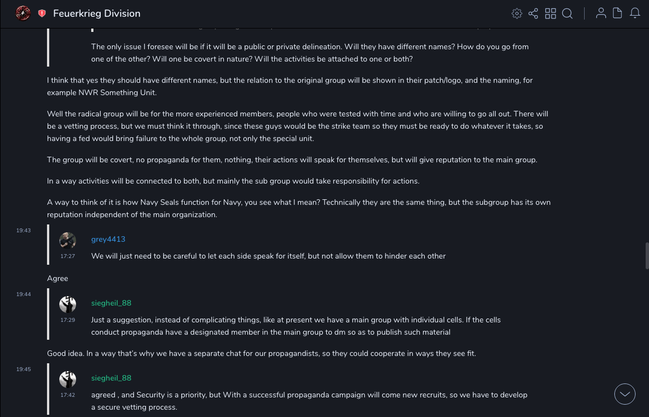Screen dimensions: 649x417
Task: Click grey4413's profile avatar
Action: pos(68,241)
